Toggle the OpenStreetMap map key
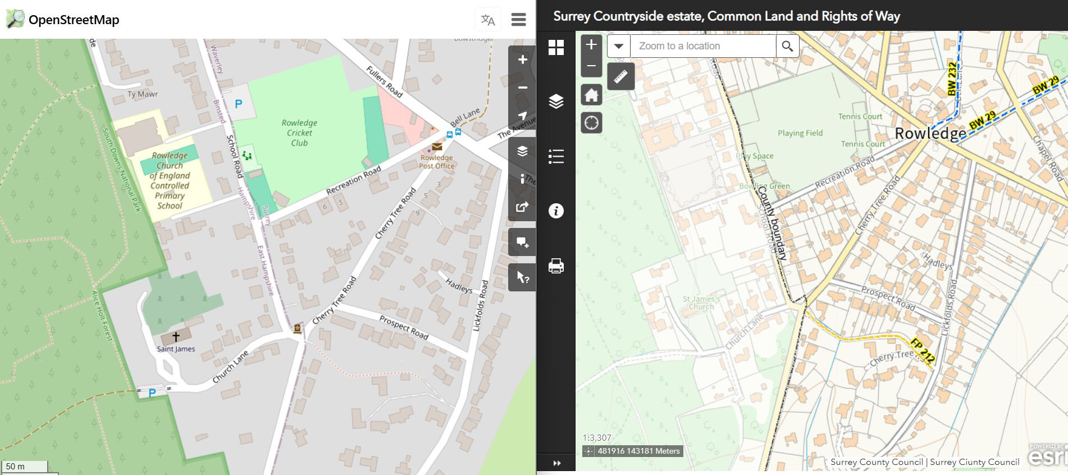Image resolution: width=1068 pixels, height=475 pixels. click(522, 179)
